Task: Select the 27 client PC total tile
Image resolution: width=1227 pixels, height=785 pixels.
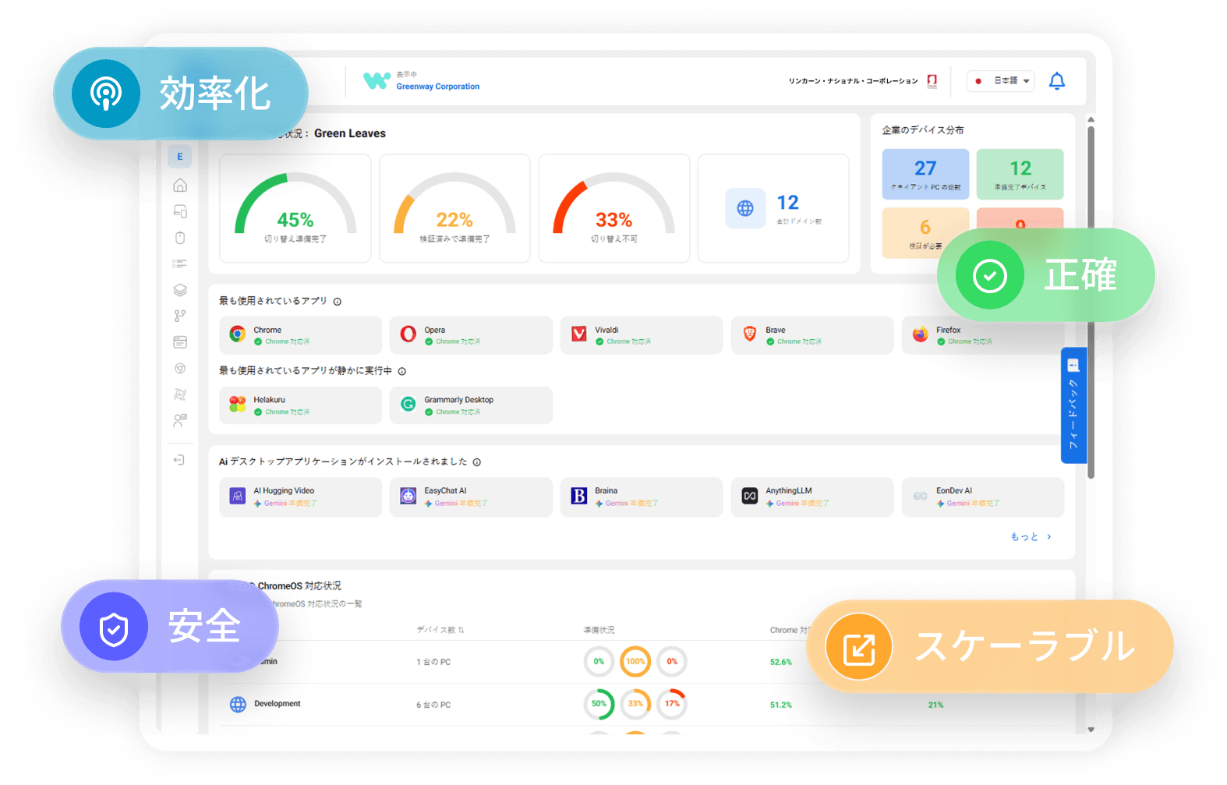Action: click(x=925, y=174)
